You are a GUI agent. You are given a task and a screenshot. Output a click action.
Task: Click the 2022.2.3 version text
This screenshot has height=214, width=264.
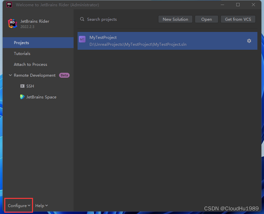pos(27,27)
